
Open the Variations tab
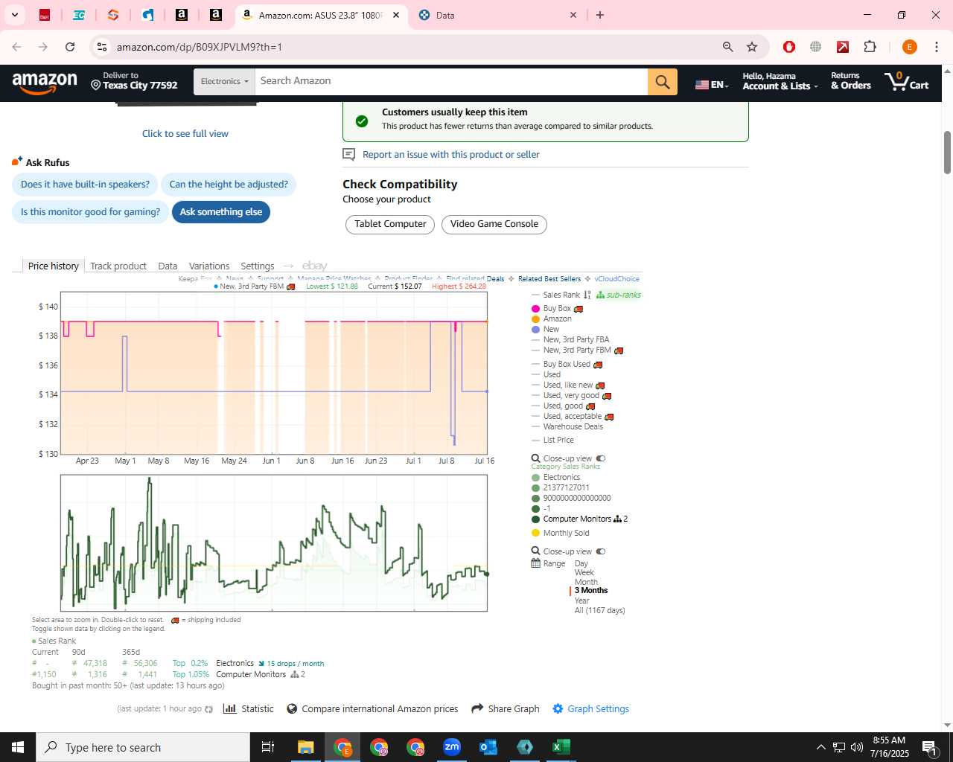tap(209, 266)
